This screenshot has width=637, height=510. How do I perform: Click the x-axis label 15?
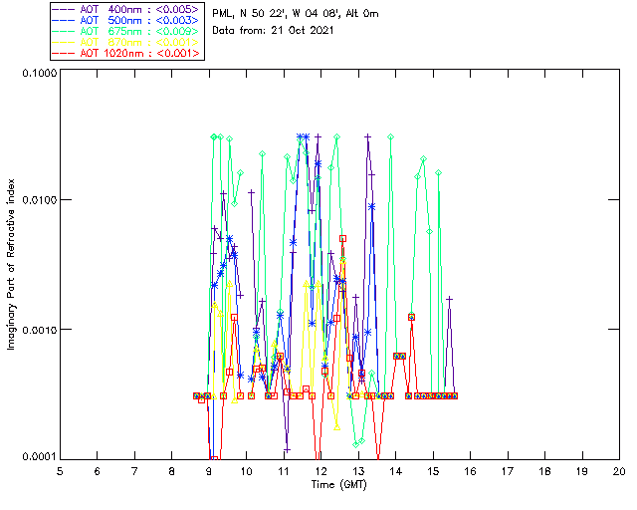433,471
